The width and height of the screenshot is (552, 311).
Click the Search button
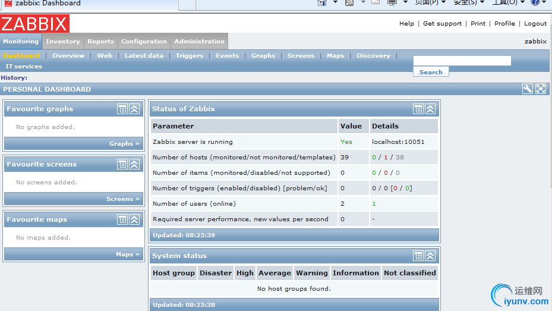pyautogui.click(x=431, y=72)
